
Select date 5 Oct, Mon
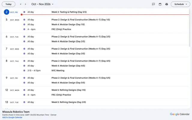7,19
